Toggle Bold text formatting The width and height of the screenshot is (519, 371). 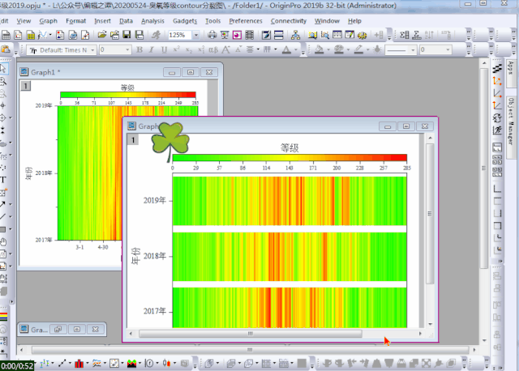tap(139, 50)
